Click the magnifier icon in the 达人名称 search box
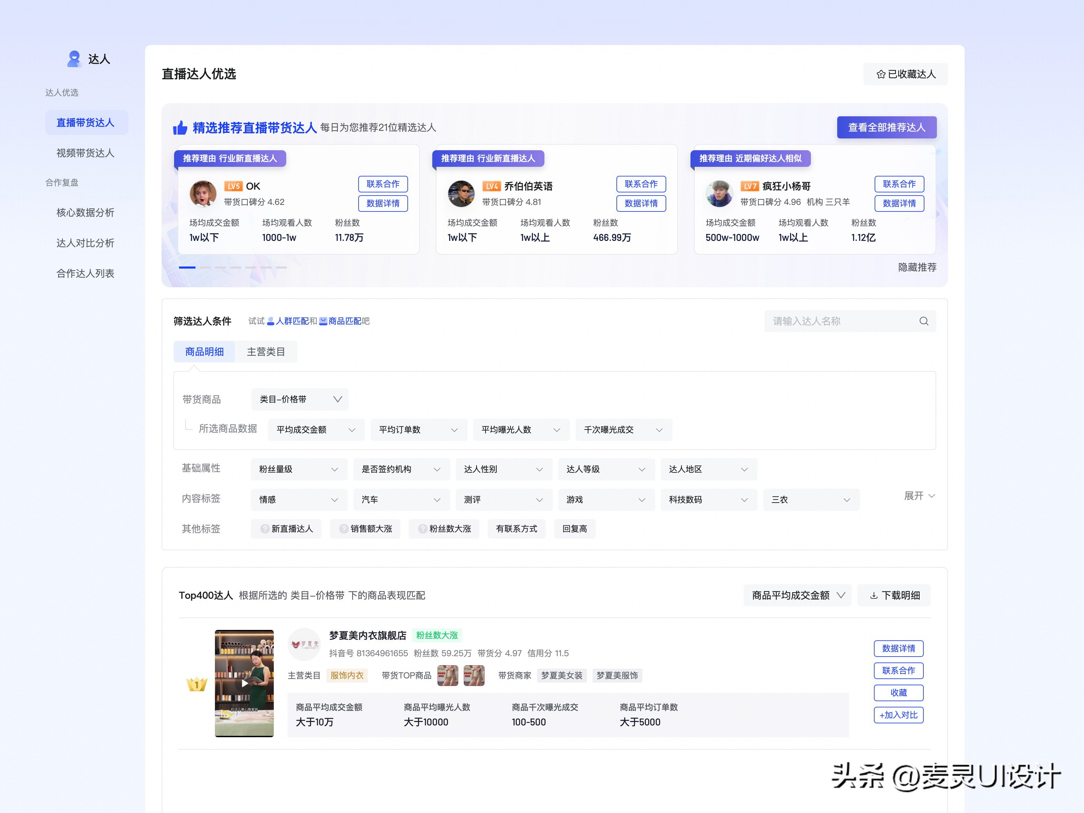 tap(923, 321)
